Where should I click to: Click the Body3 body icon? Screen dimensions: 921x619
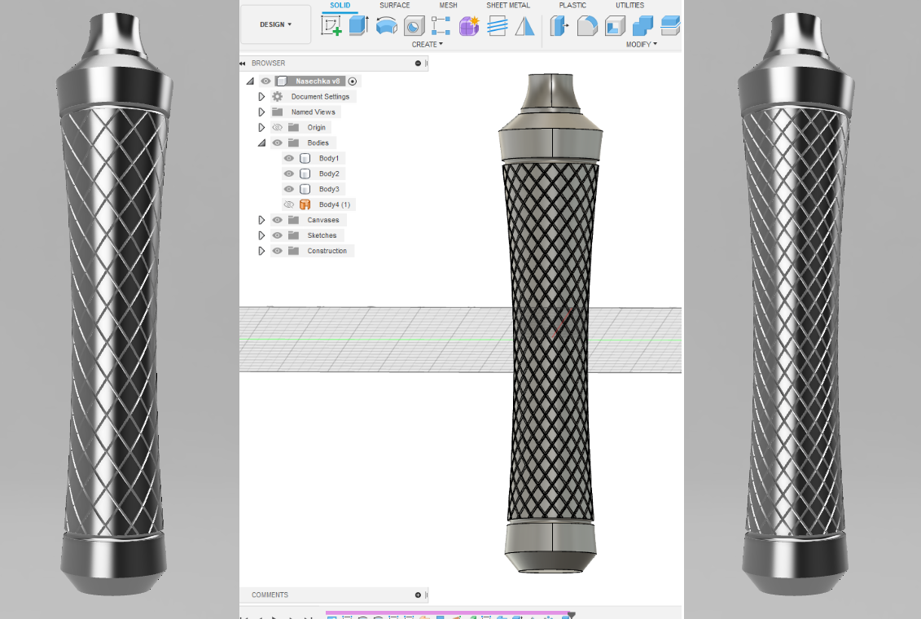305,189
